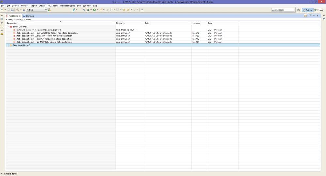Click the Open Perspective icon
The image size is (326, 176).
pos(298,10)
